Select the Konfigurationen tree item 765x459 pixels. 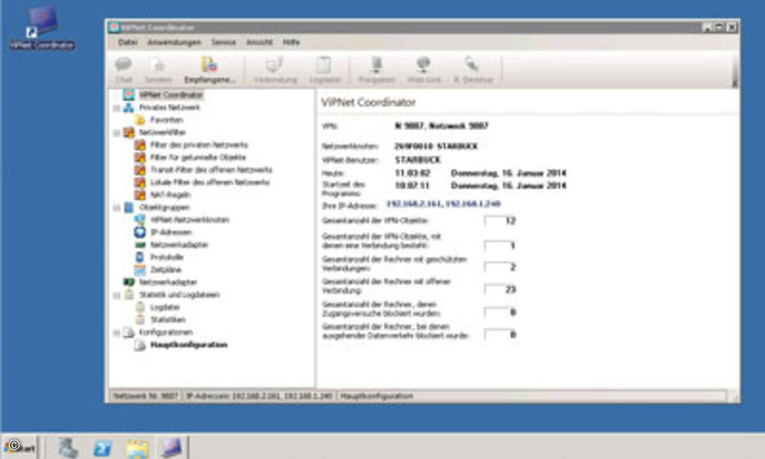coord(166,333)
